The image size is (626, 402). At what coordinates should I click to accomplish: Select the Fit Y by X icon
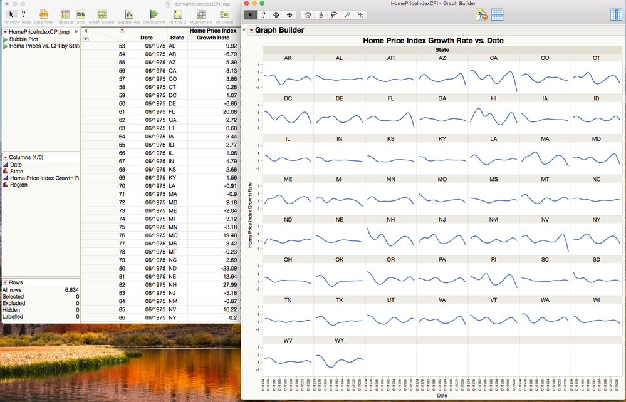tap(178, 14)
